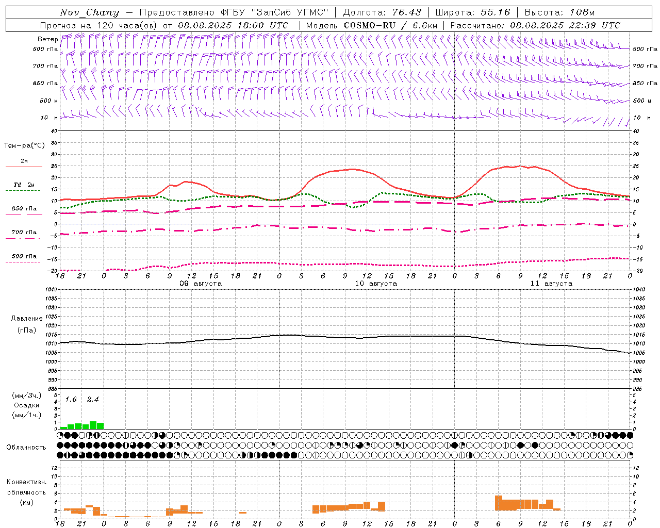Image resolution: width=660 pixels, height=528 pixels.
Task: Click '(км)' unit under convective cloudiness label
Action: point(26,502)
